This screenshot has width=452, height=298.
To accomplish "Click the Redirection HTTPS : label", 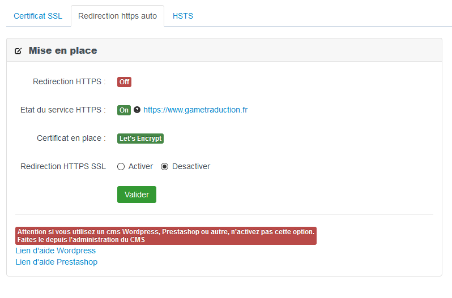I will pos(69,81).
